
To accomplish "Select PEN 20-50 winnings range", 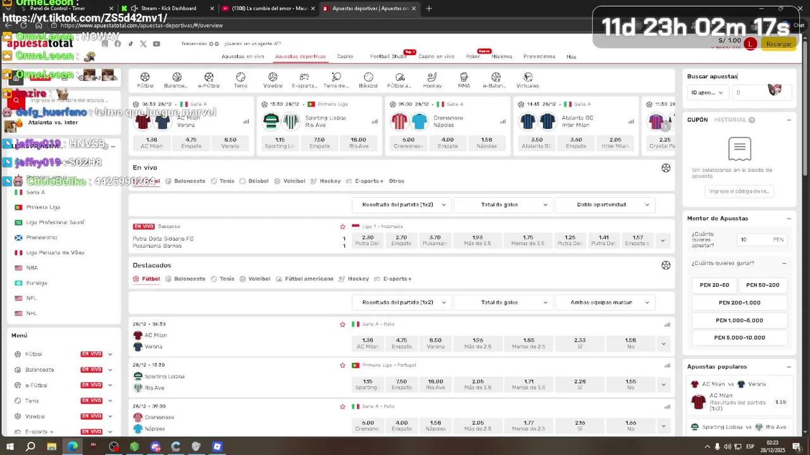I will [x=714, y=285].
